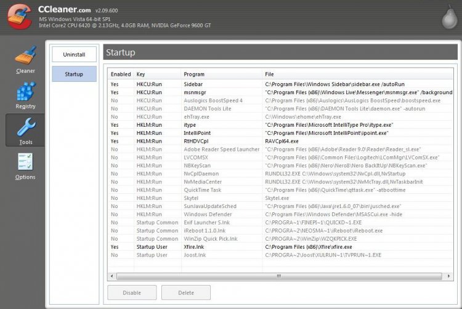The image size is (462, 309).
Task: Select the WinZip Quick Pick.lnk entry
Action: pyautogui.click(x=280, y=239)
